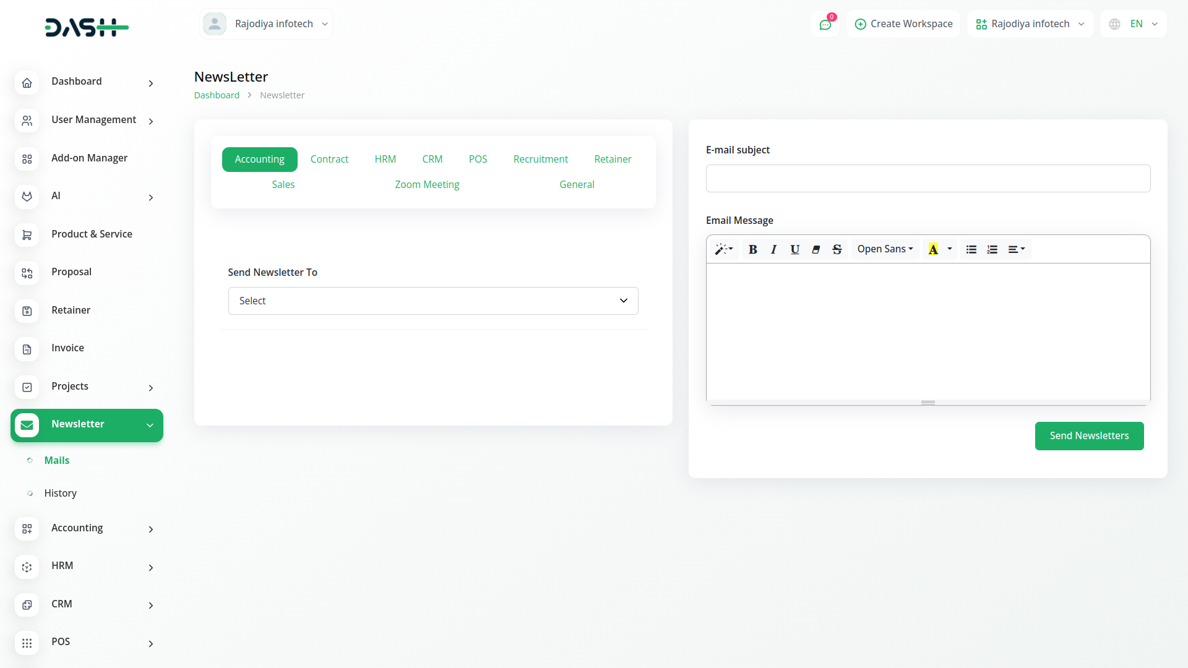Apply the yellow highlight color swatch
The width and height of the screenshot is (1188, 668).
(x=933, y=249)
